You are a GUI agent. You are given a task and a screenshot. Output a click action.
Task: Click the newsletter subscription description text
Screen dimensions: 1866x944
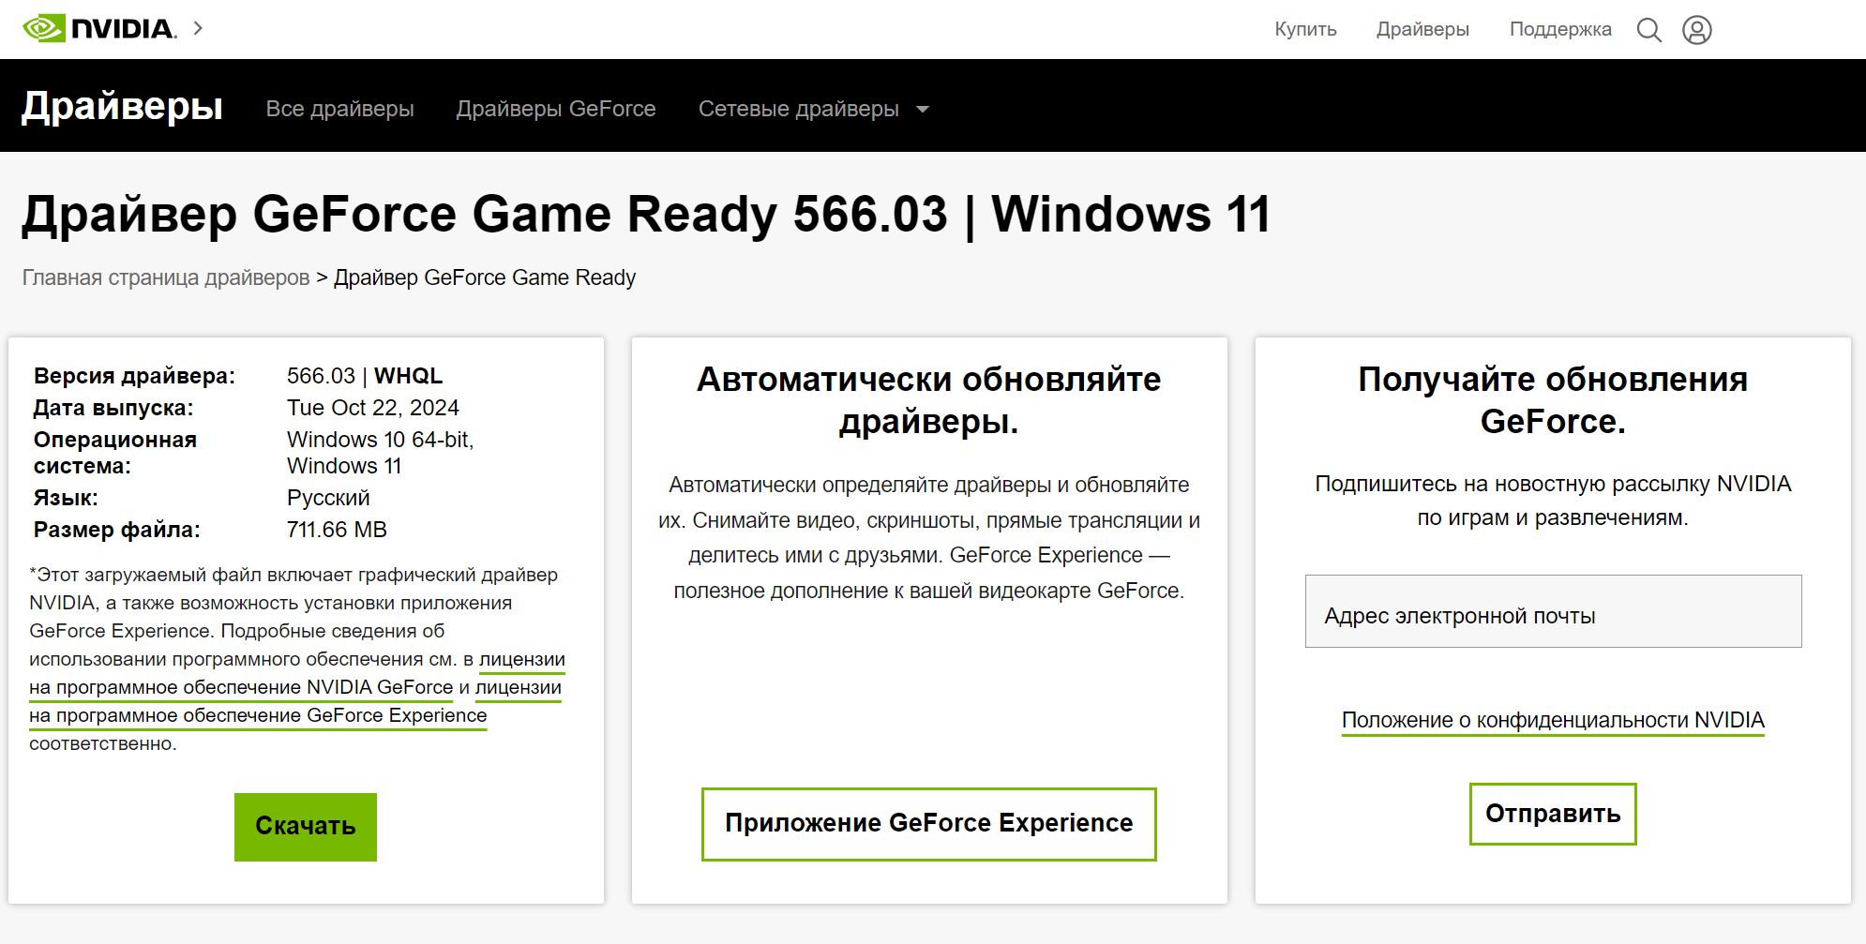pos(1553,501)
